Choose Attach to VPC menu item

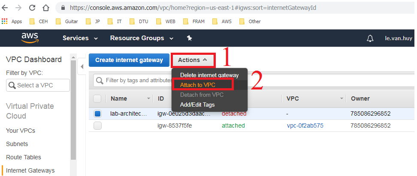coord(198,85)
